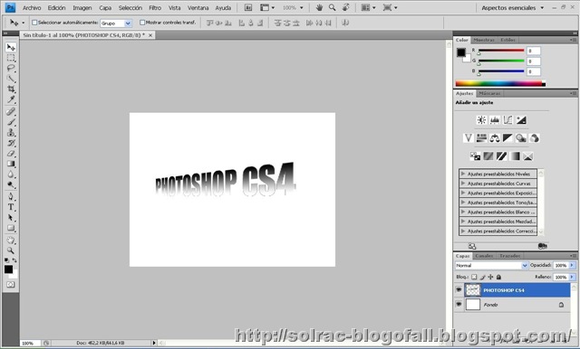Add a Levels adjustment
The height and width of the screenshot is (349, 580).
click(x=495, y=119)
